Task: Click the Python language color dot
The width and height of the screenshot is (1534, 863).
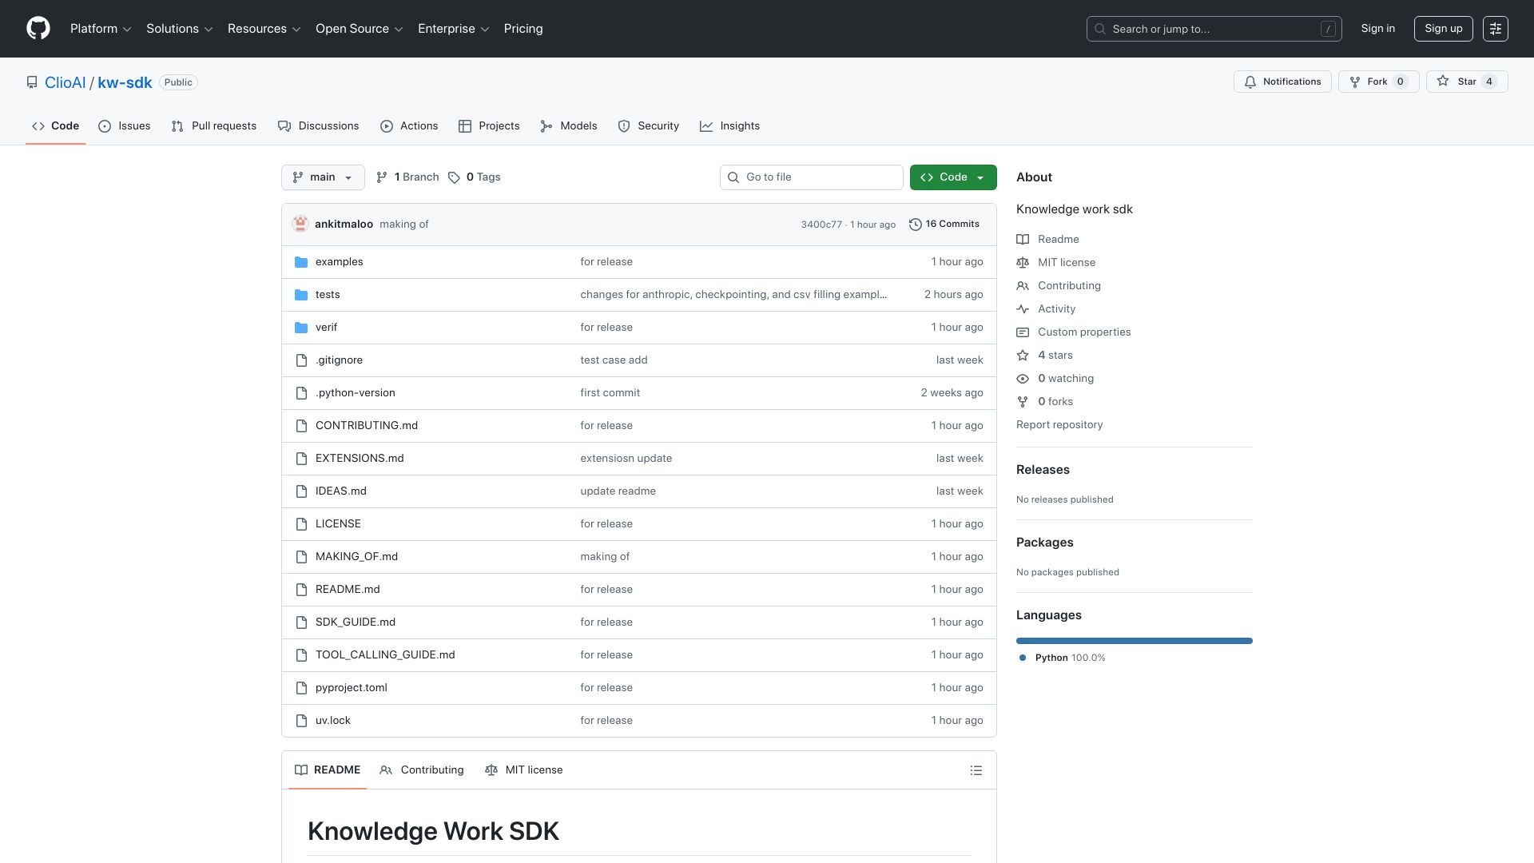Action: [1023, 658]
